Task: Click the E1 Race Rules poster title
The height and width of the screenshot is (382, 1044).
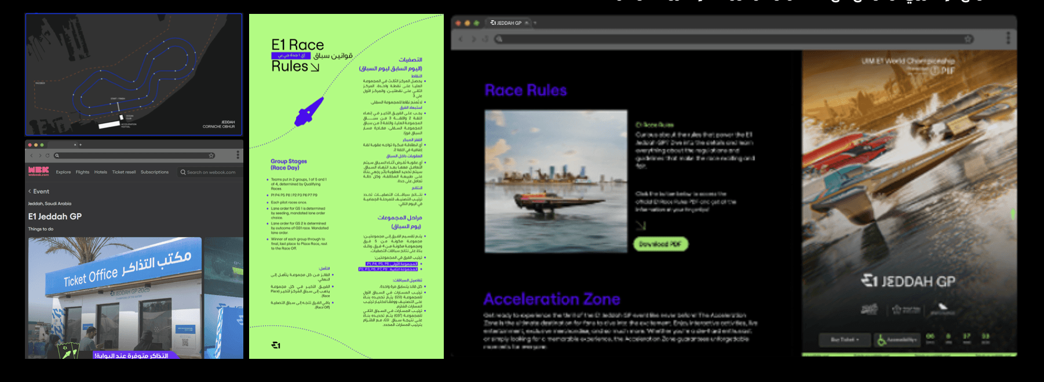Action: click(298, 56)
